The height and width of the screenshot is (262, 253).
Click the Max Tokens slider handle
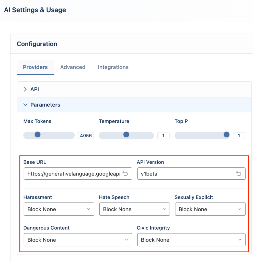tap(38, 135)
